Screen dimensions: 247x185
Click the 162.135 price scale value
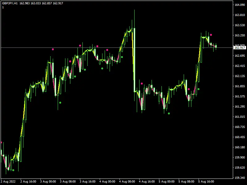pos(240,76)
